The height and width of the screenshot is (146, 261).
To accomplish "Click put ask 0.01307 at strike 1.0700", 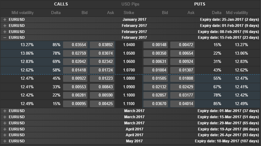I will tap(182, 70).
